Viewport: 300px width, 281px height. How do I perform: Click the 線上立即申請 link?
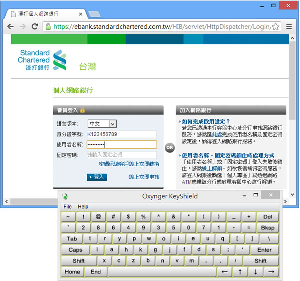144,177
